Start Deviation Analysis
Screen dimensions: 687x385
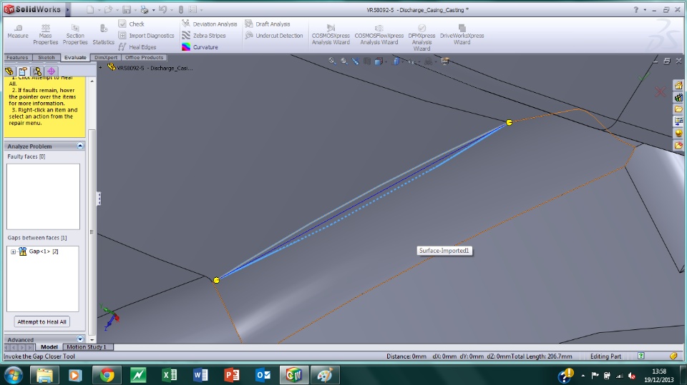210,24
